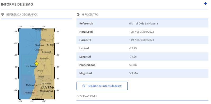Select the Hora UTC label
The width and height of the screenshot is (211, 104).
85,40
